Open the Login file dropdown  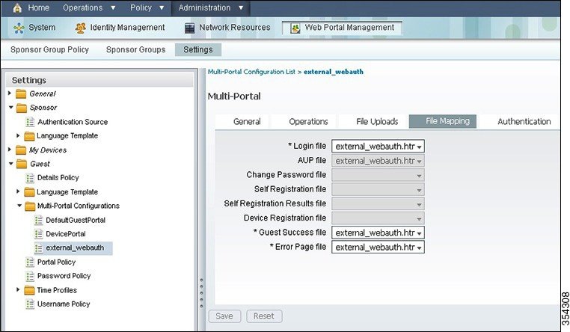pyautogui.click(x=378, y=147)
